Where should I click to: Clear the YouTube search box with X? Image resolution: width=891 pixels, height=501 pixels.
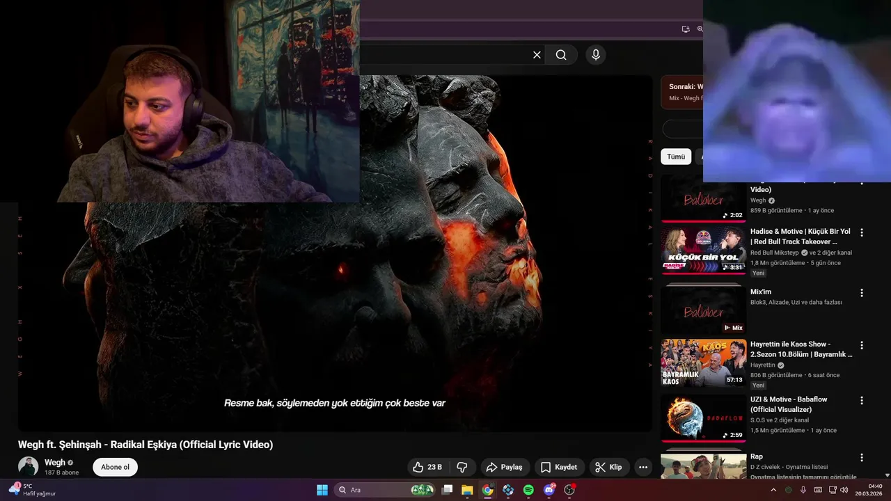click(x=537, y=55)
